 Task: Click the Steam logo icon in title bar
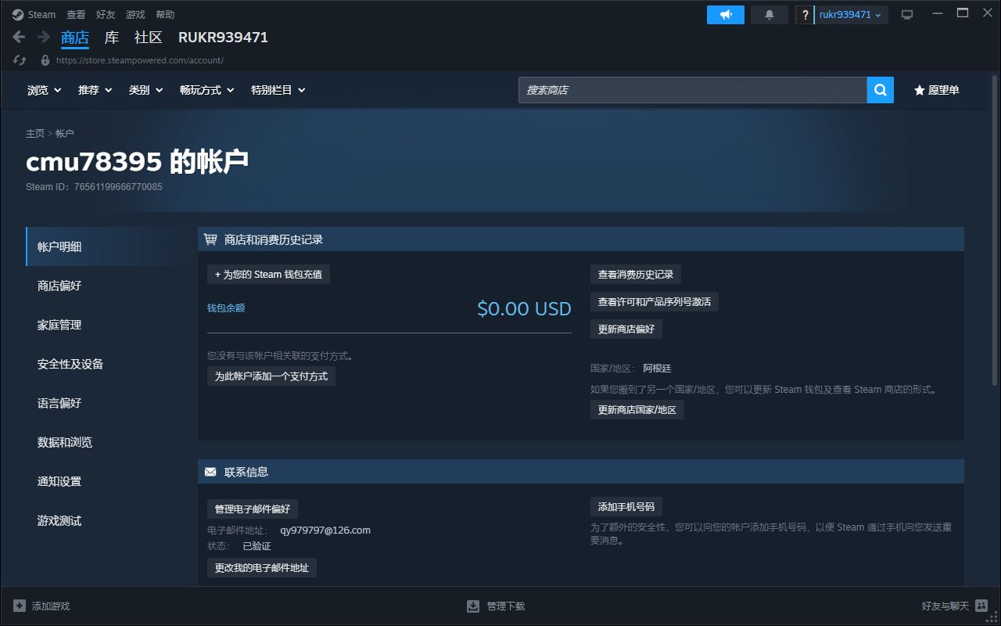pyautogui.click(x=17, y=14)
